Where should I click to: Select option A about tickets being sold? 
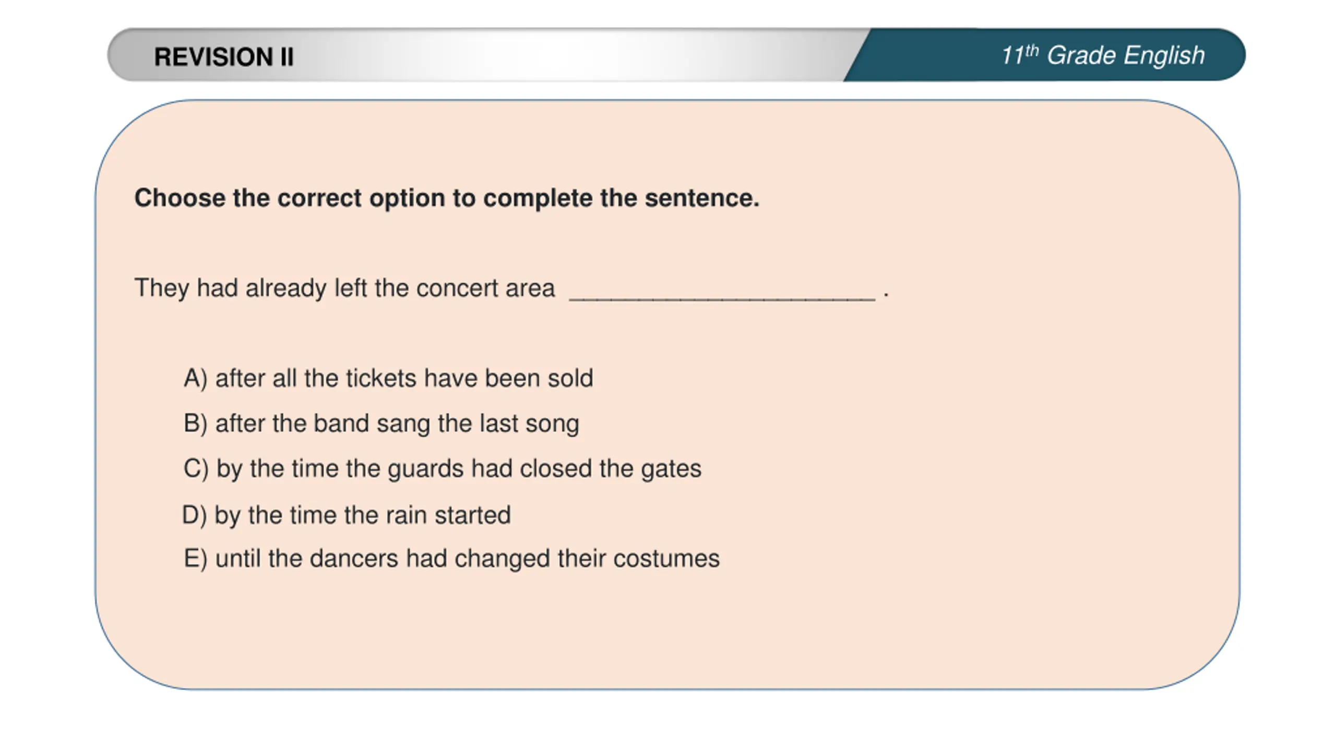(388, 378)
